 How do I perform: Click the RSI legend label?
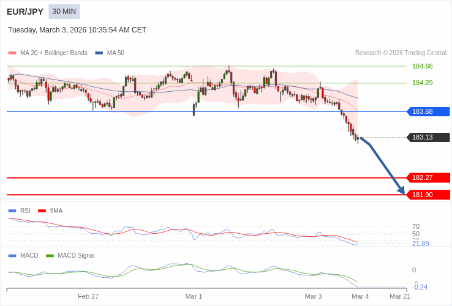click(25, 211)
